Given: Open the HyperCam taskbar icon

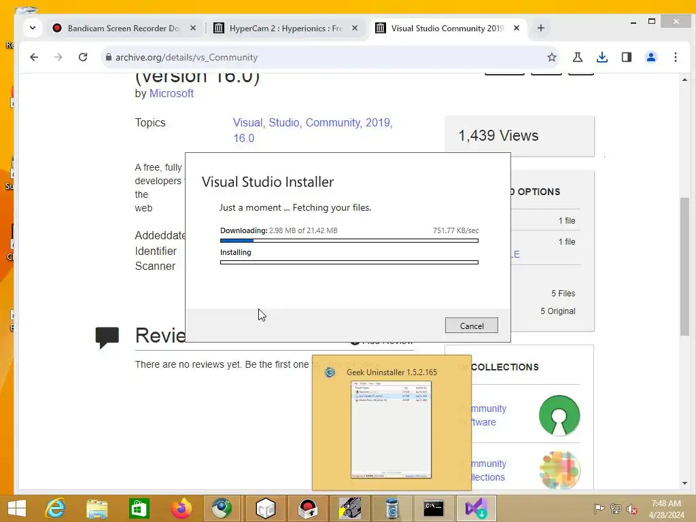Looking at the screenshot, I should coord(350,508).
